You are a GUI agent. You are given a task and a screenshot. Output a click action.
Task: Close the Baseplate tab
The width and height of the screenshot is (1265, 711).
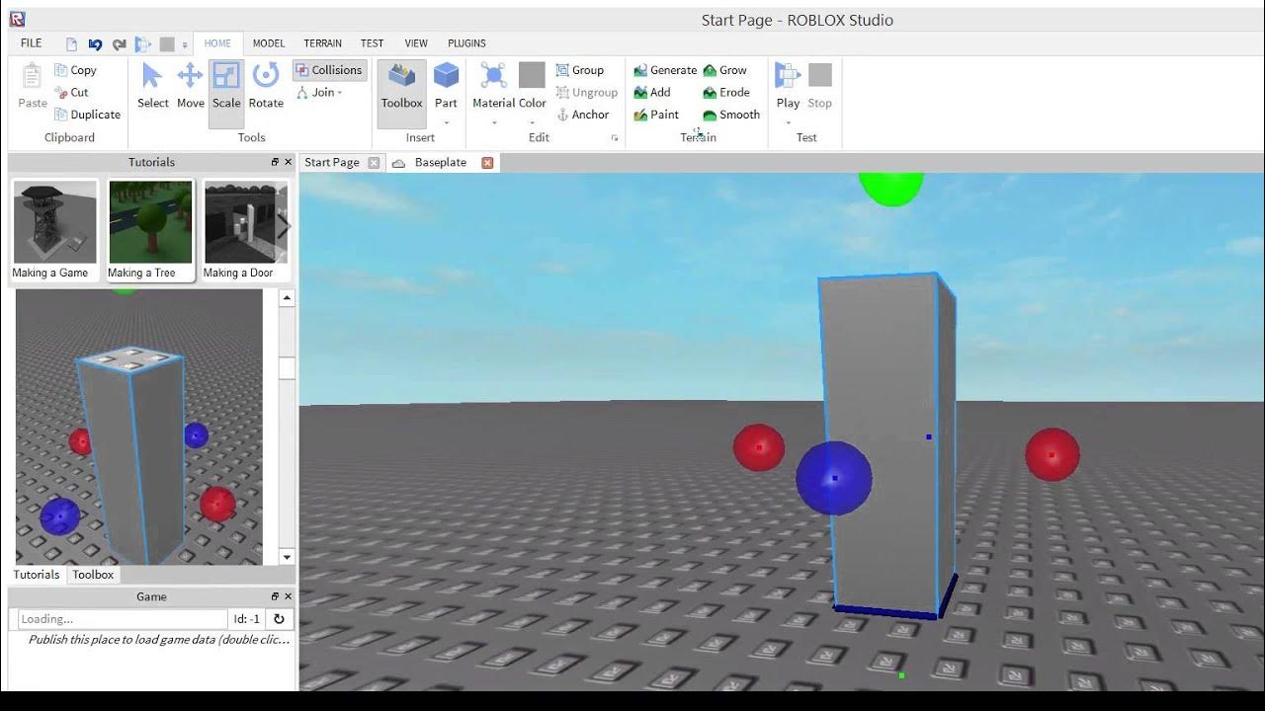487,163
